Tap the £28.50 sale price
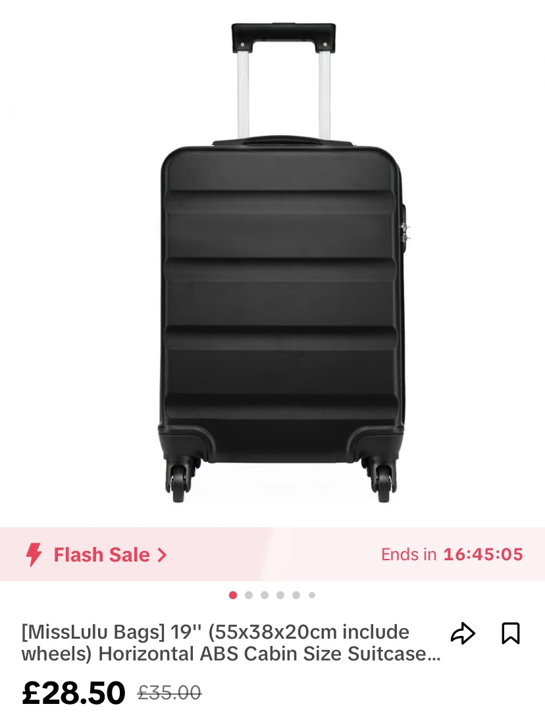The width and height of the screenshot is (545, 727). pyautogui.click(x=74, y=693)
